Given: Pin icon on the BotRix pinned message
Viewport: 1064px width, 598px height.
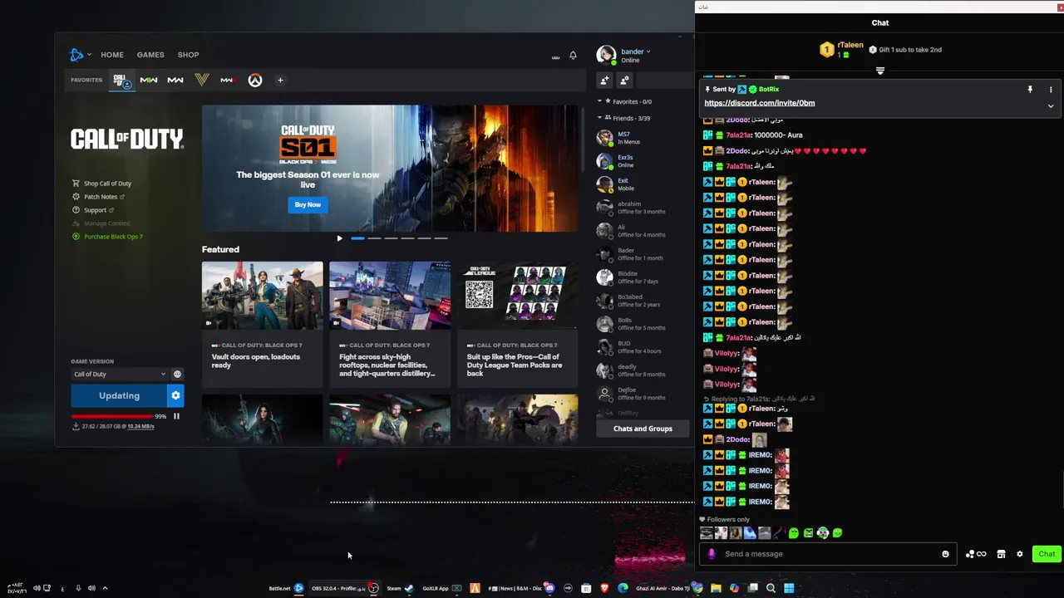Looking at the screenshot, I should pos(1030,89).
